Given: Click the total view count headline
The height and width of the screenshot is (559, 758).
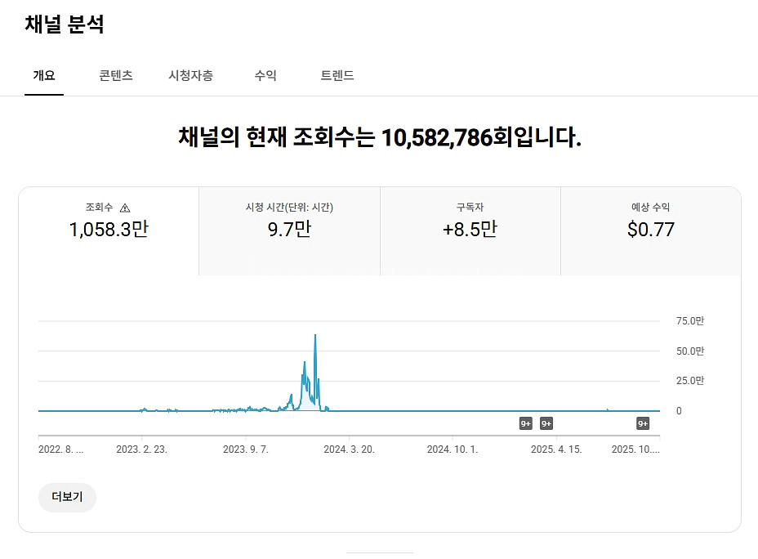Looking at the screenshot, I should pos(379,139).
